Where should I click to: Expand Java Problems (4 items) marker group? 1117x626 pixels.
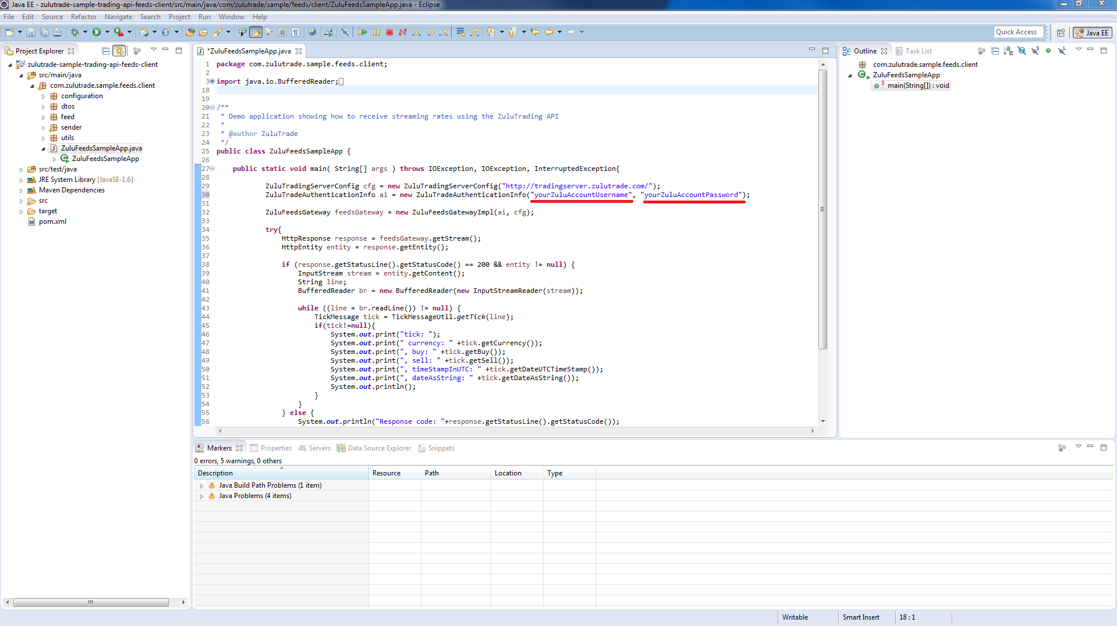pyautogui.click(x=201, y=496)
